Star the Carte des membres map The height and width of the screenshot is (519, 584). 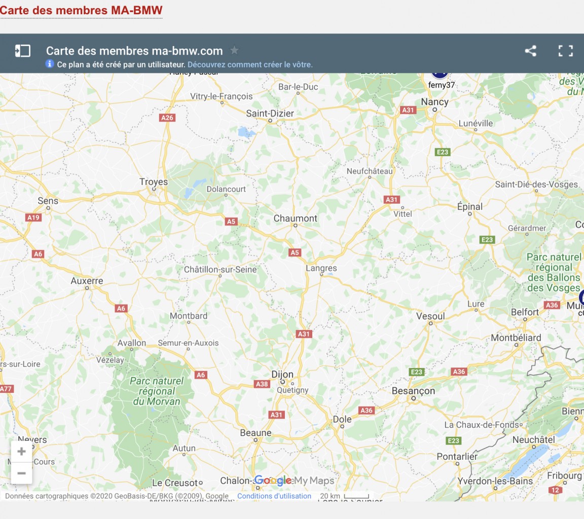(234, 50)
